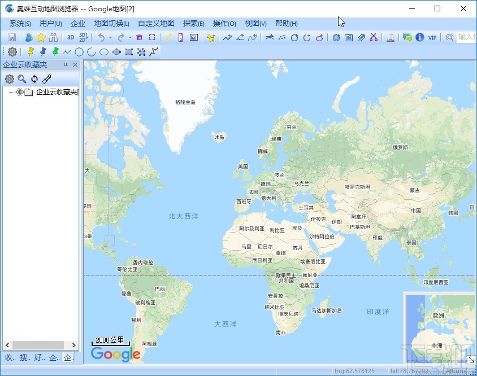
Task: Click the purple trash delete icon
Action: tap(140, 37)
